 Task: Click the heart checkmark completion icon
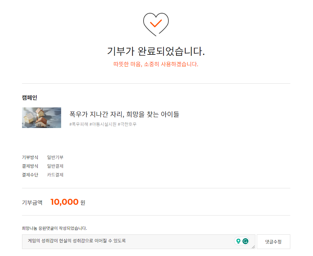point(156,24)
